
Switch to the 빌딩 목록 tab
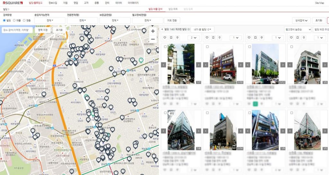[x=173, y=10]
